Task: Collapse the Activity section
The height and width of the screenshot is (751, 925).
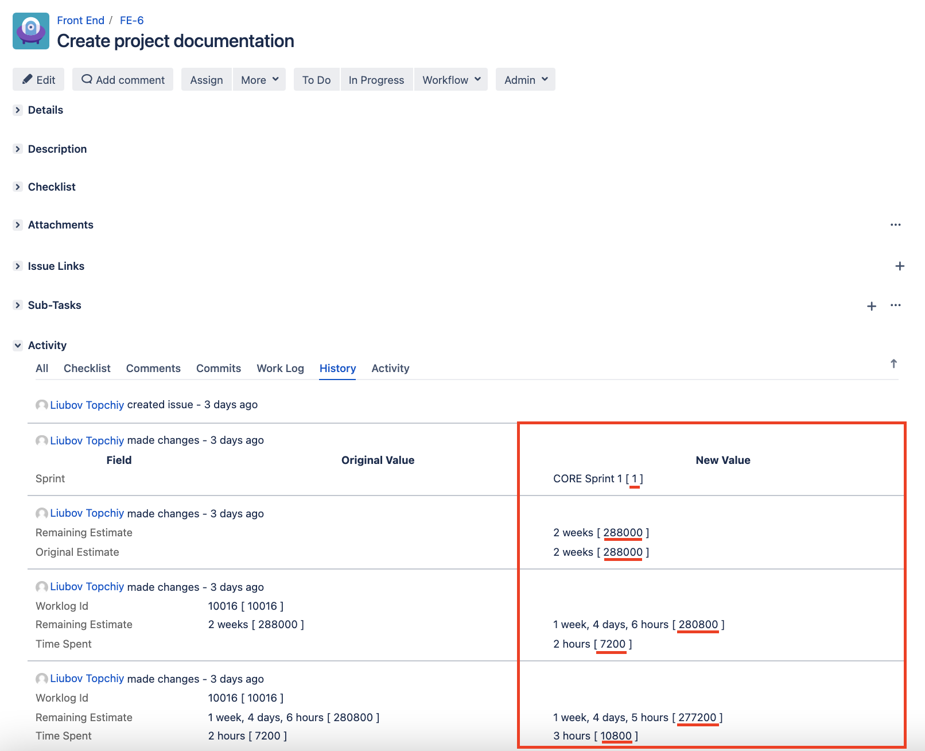Action: (x=18, y=345)
